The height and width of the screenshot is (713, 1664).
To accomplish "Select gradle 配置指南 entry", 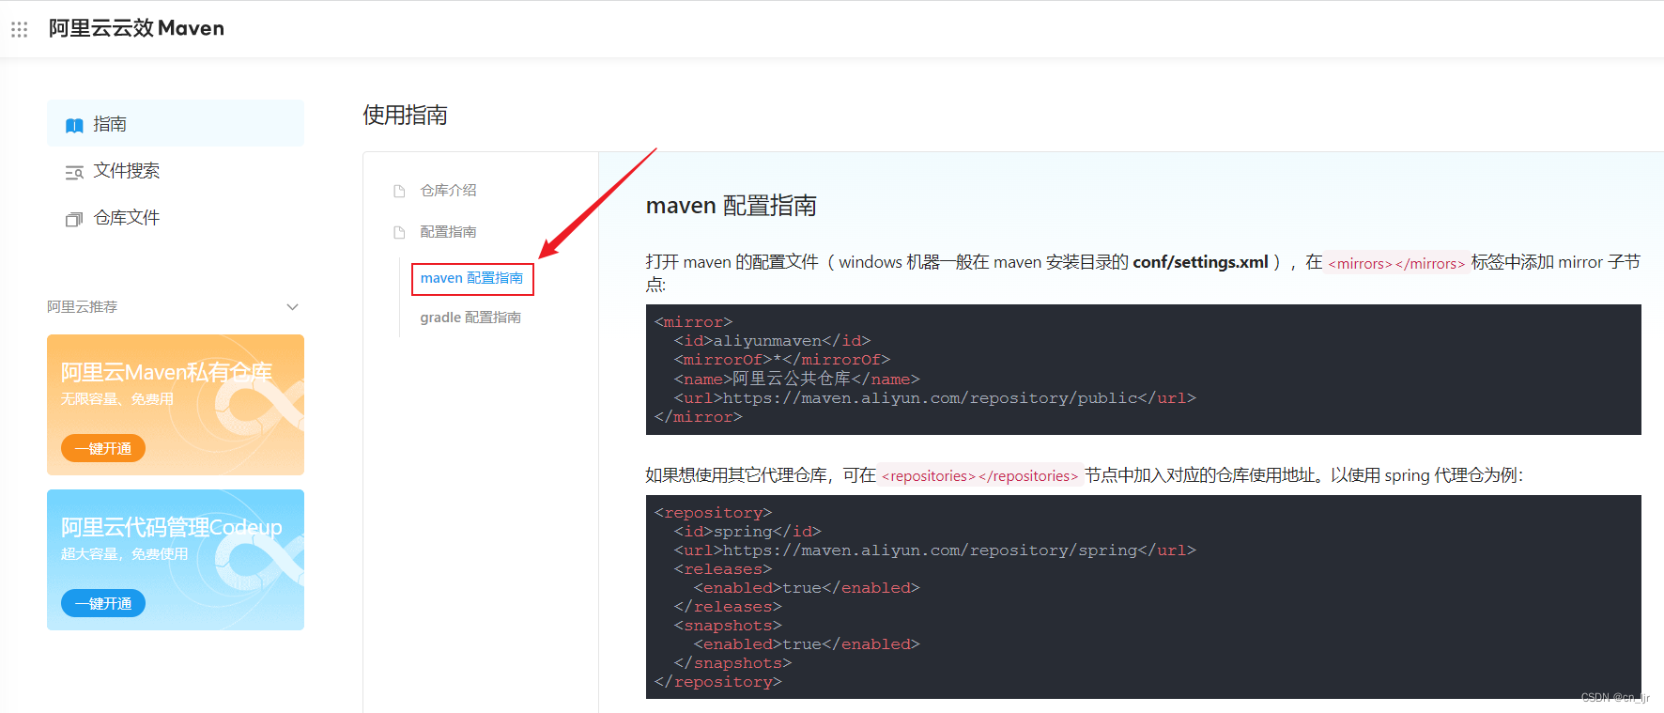I will pyautogui.click(x=470, y=318).
